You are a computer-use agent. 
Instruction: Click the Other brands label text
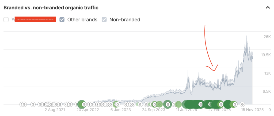point(82,20)
